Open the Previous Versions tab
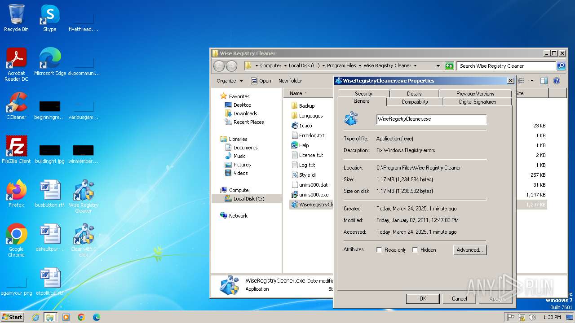Screen dimensions: 575x323 tap(475, 94)
